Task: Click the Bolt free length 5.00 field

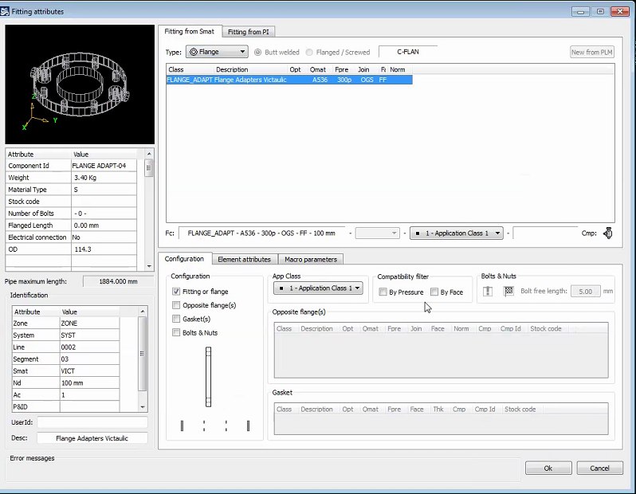Action: tap(585, 291)
